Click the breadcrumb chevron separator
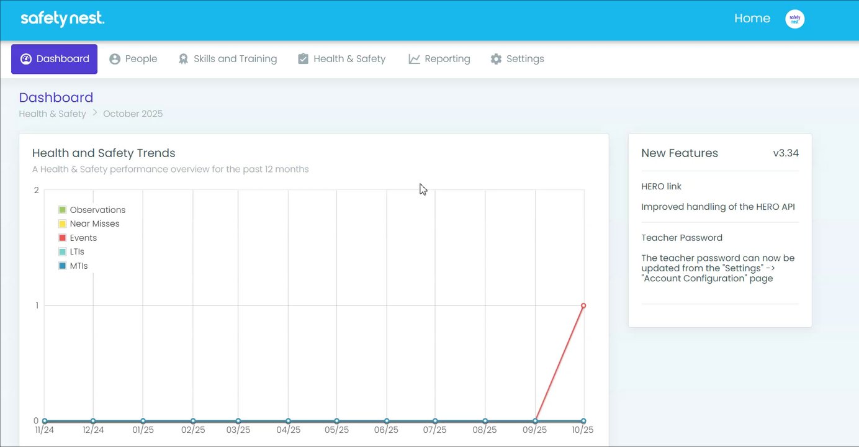Screen dimensions: 859x447 click(95, 113)
